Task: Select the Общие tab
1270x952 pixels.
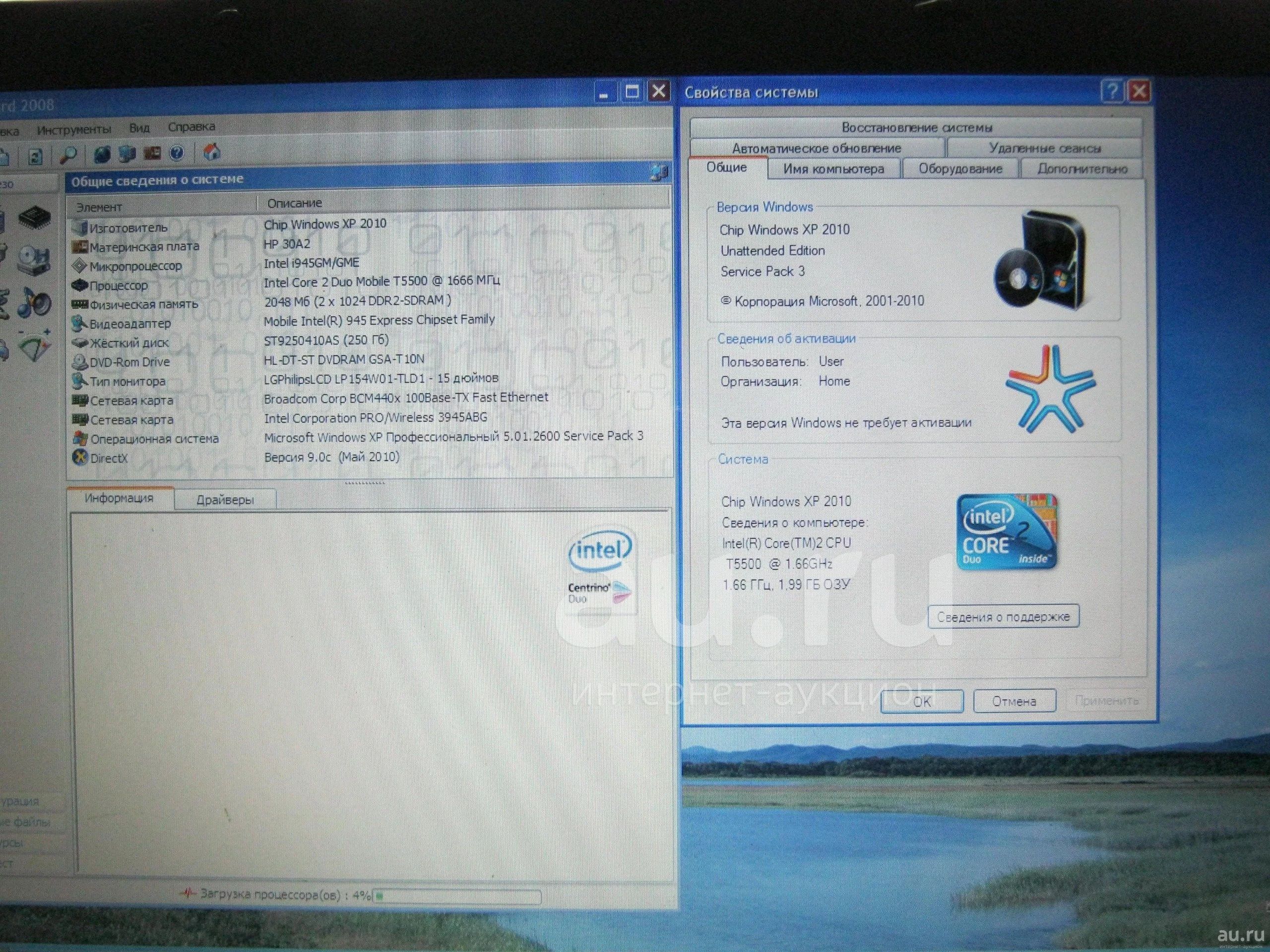Action: coord(727,168)
